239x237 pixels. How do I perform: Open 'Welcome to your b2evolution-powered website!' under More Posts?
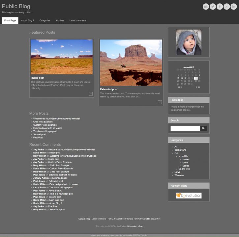[56, 118]
